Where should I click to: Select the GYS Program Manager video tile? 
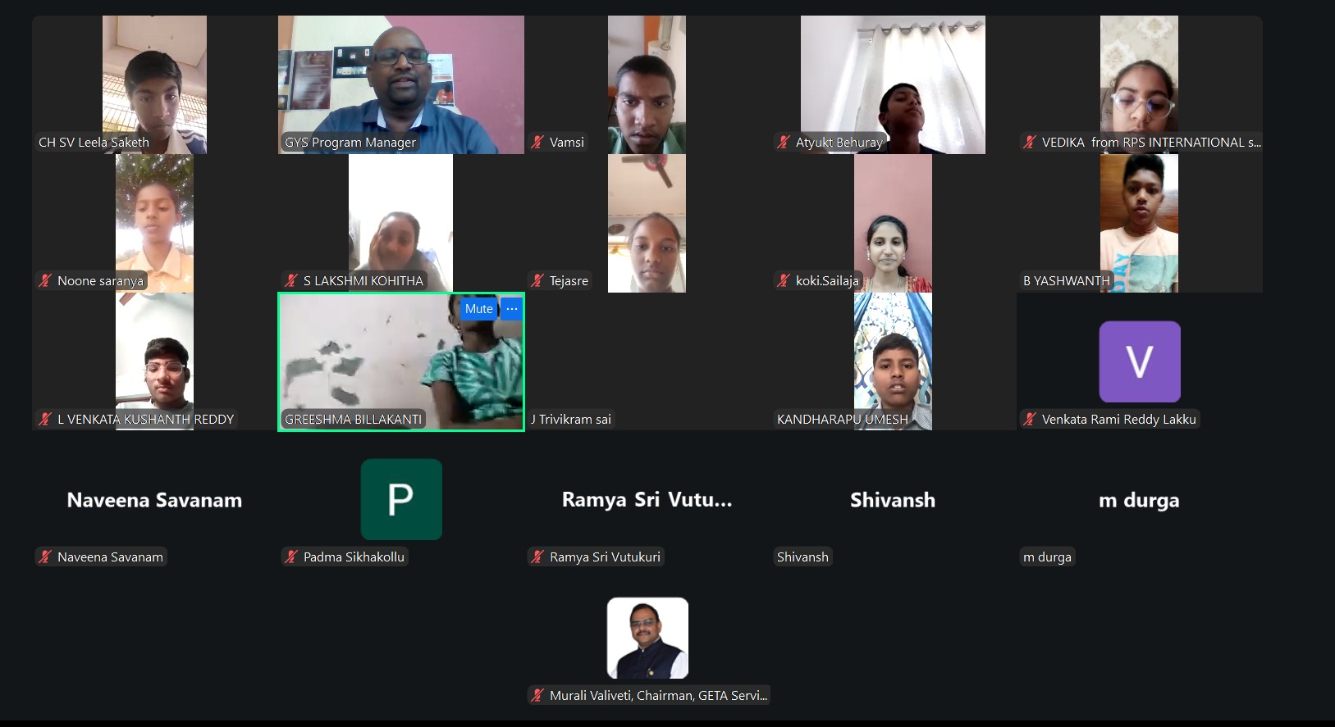click(401, 84)
